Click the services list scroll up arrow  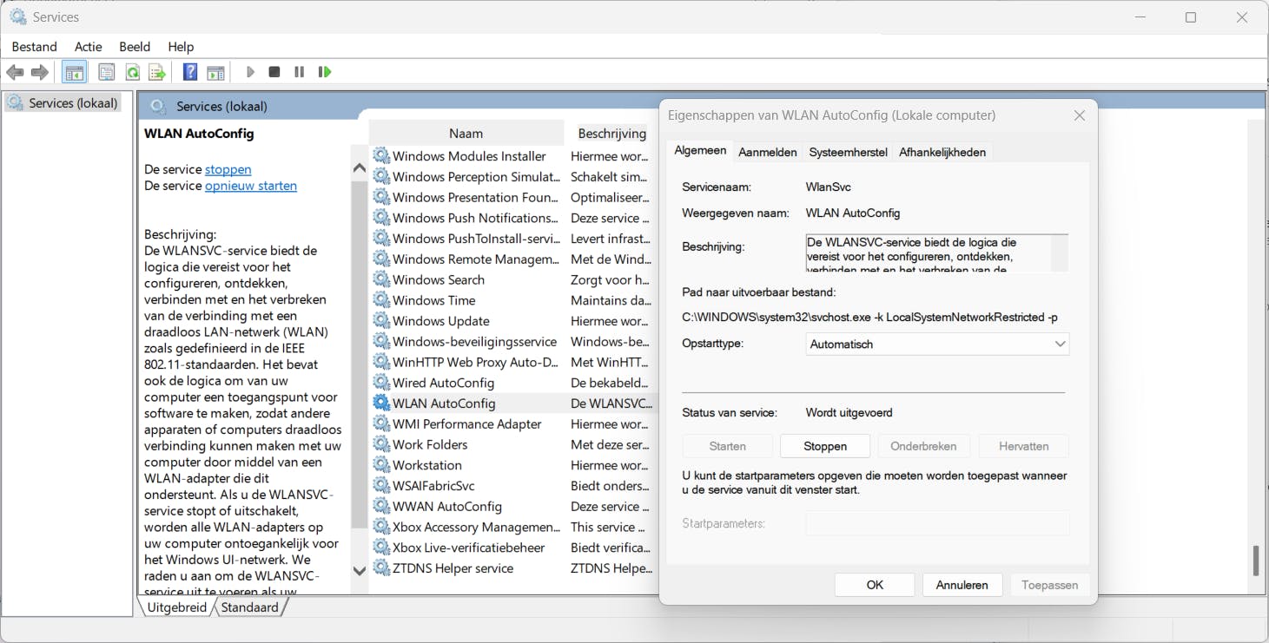360,168
